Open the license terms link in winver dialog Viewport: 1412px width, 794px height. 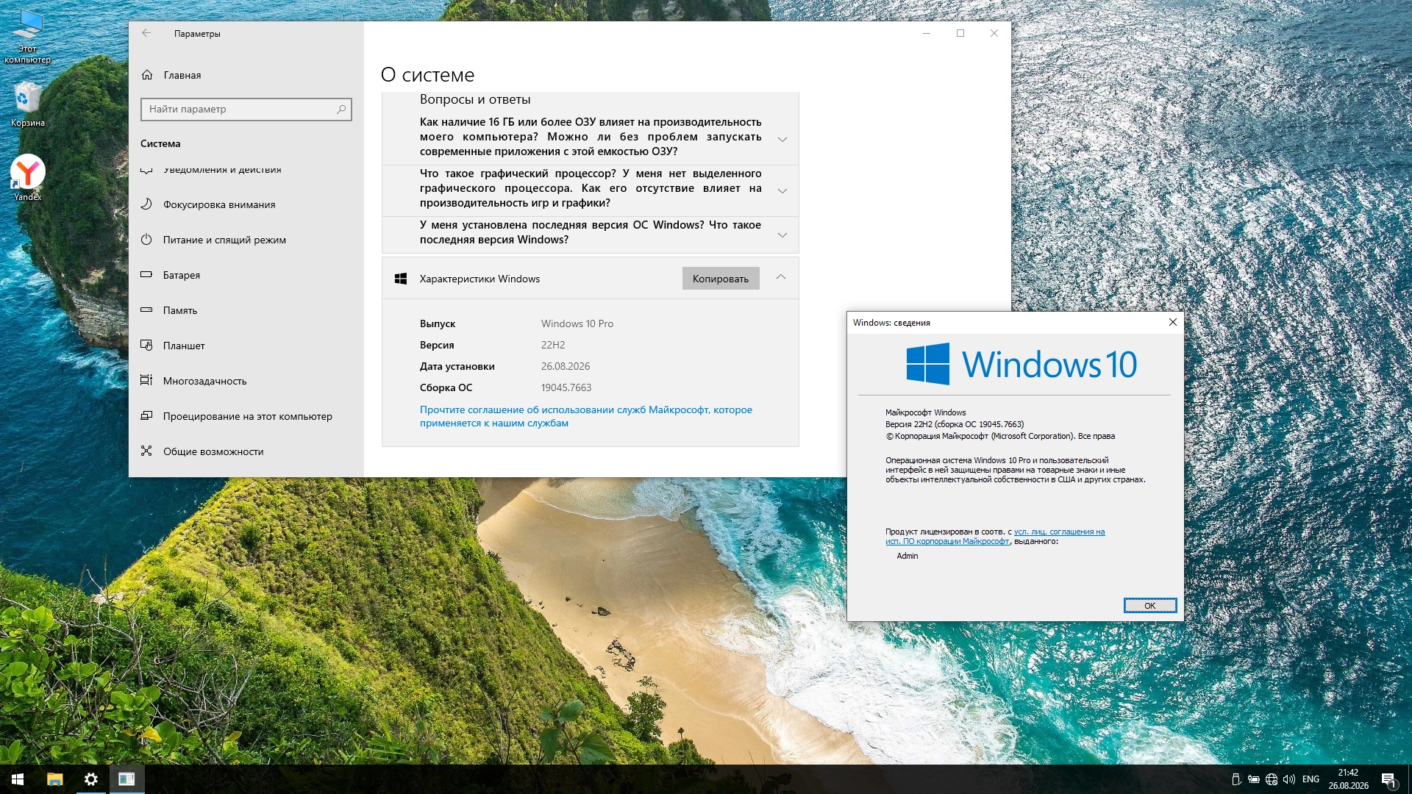(x=995, y=537)
